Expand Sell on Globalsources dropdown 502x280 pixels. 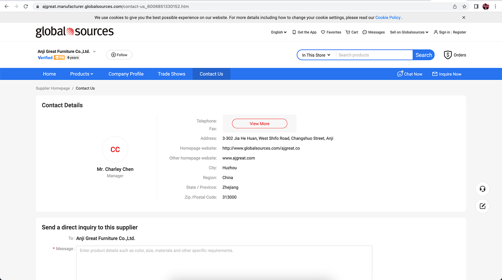click(x=409, y=32)
